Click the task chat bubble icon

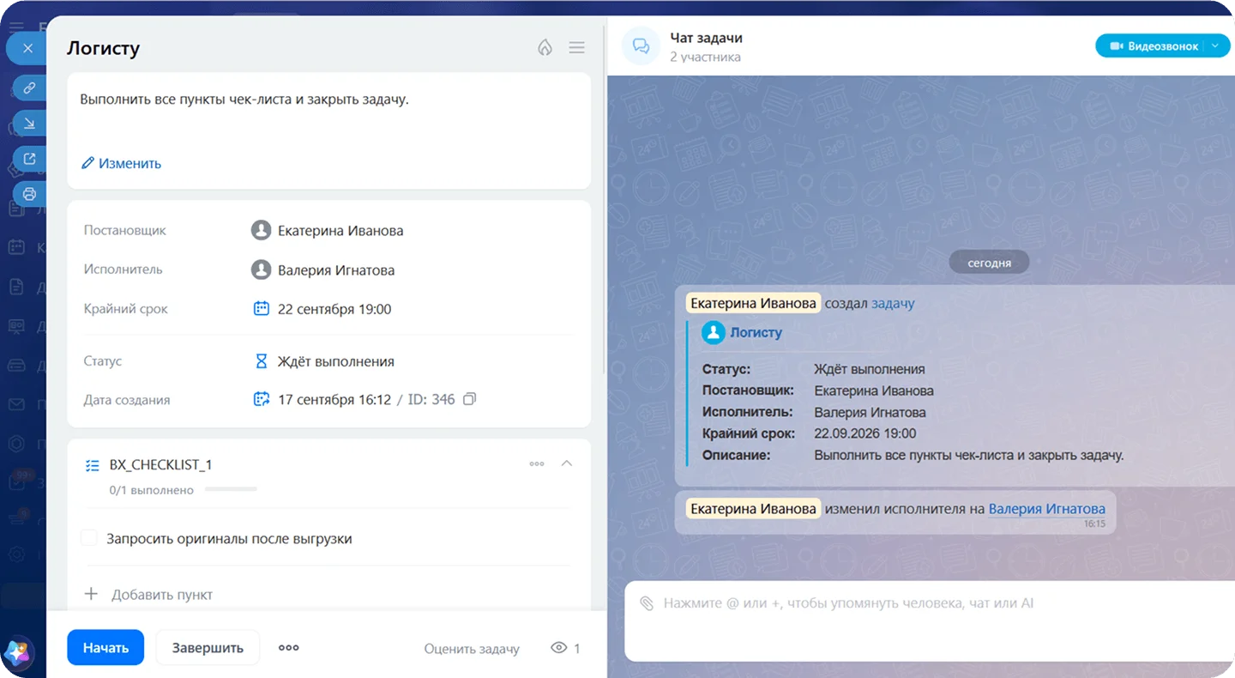[640, 46]
